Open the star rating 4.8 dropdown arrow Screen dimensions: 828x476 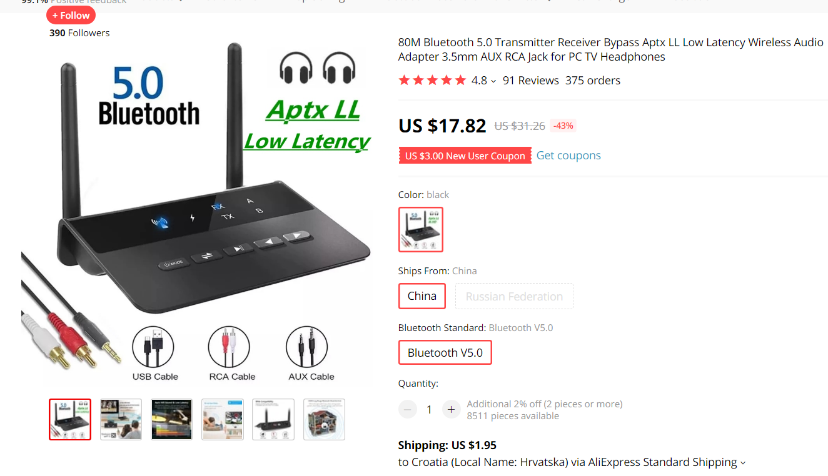tap(493, 81)
